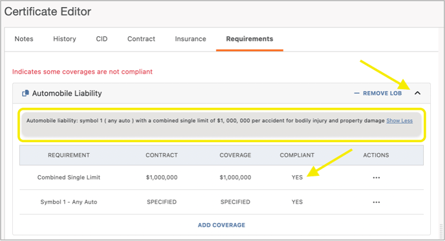Collapse the Automobile Liability section chevron
The image size is (445, 241).
tap(417, 93)
